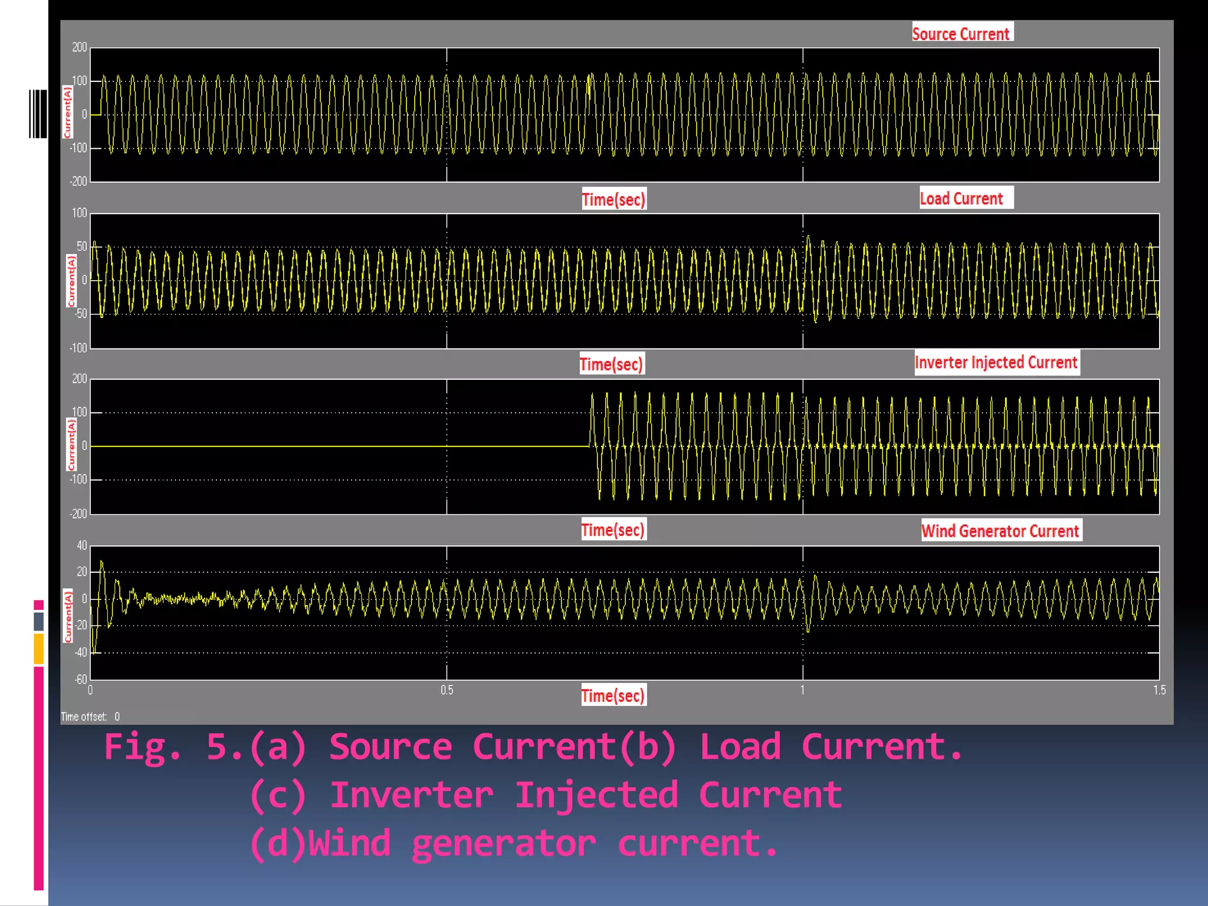Click the Source Current waveform plot area
Image resolution: width=1208 pixels, height=906 pixels.
point(625,114)
